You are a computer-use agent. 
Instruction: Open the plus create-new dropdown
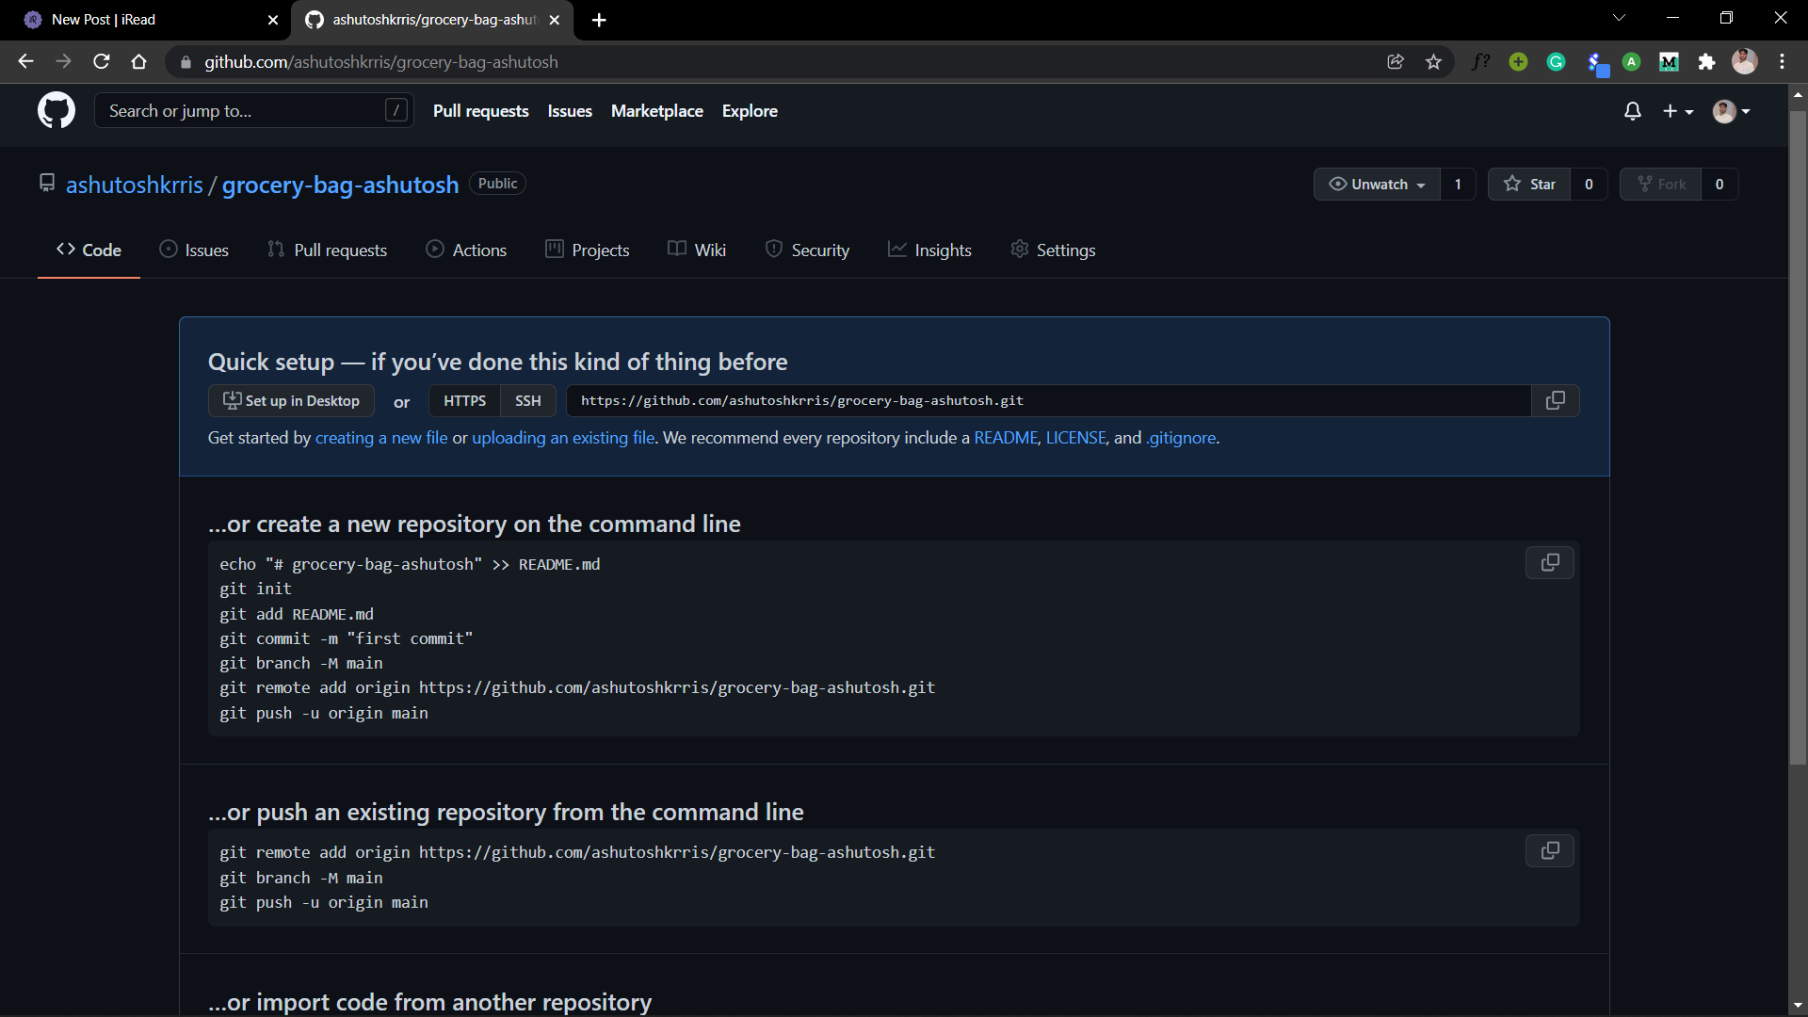(1677, 111)
